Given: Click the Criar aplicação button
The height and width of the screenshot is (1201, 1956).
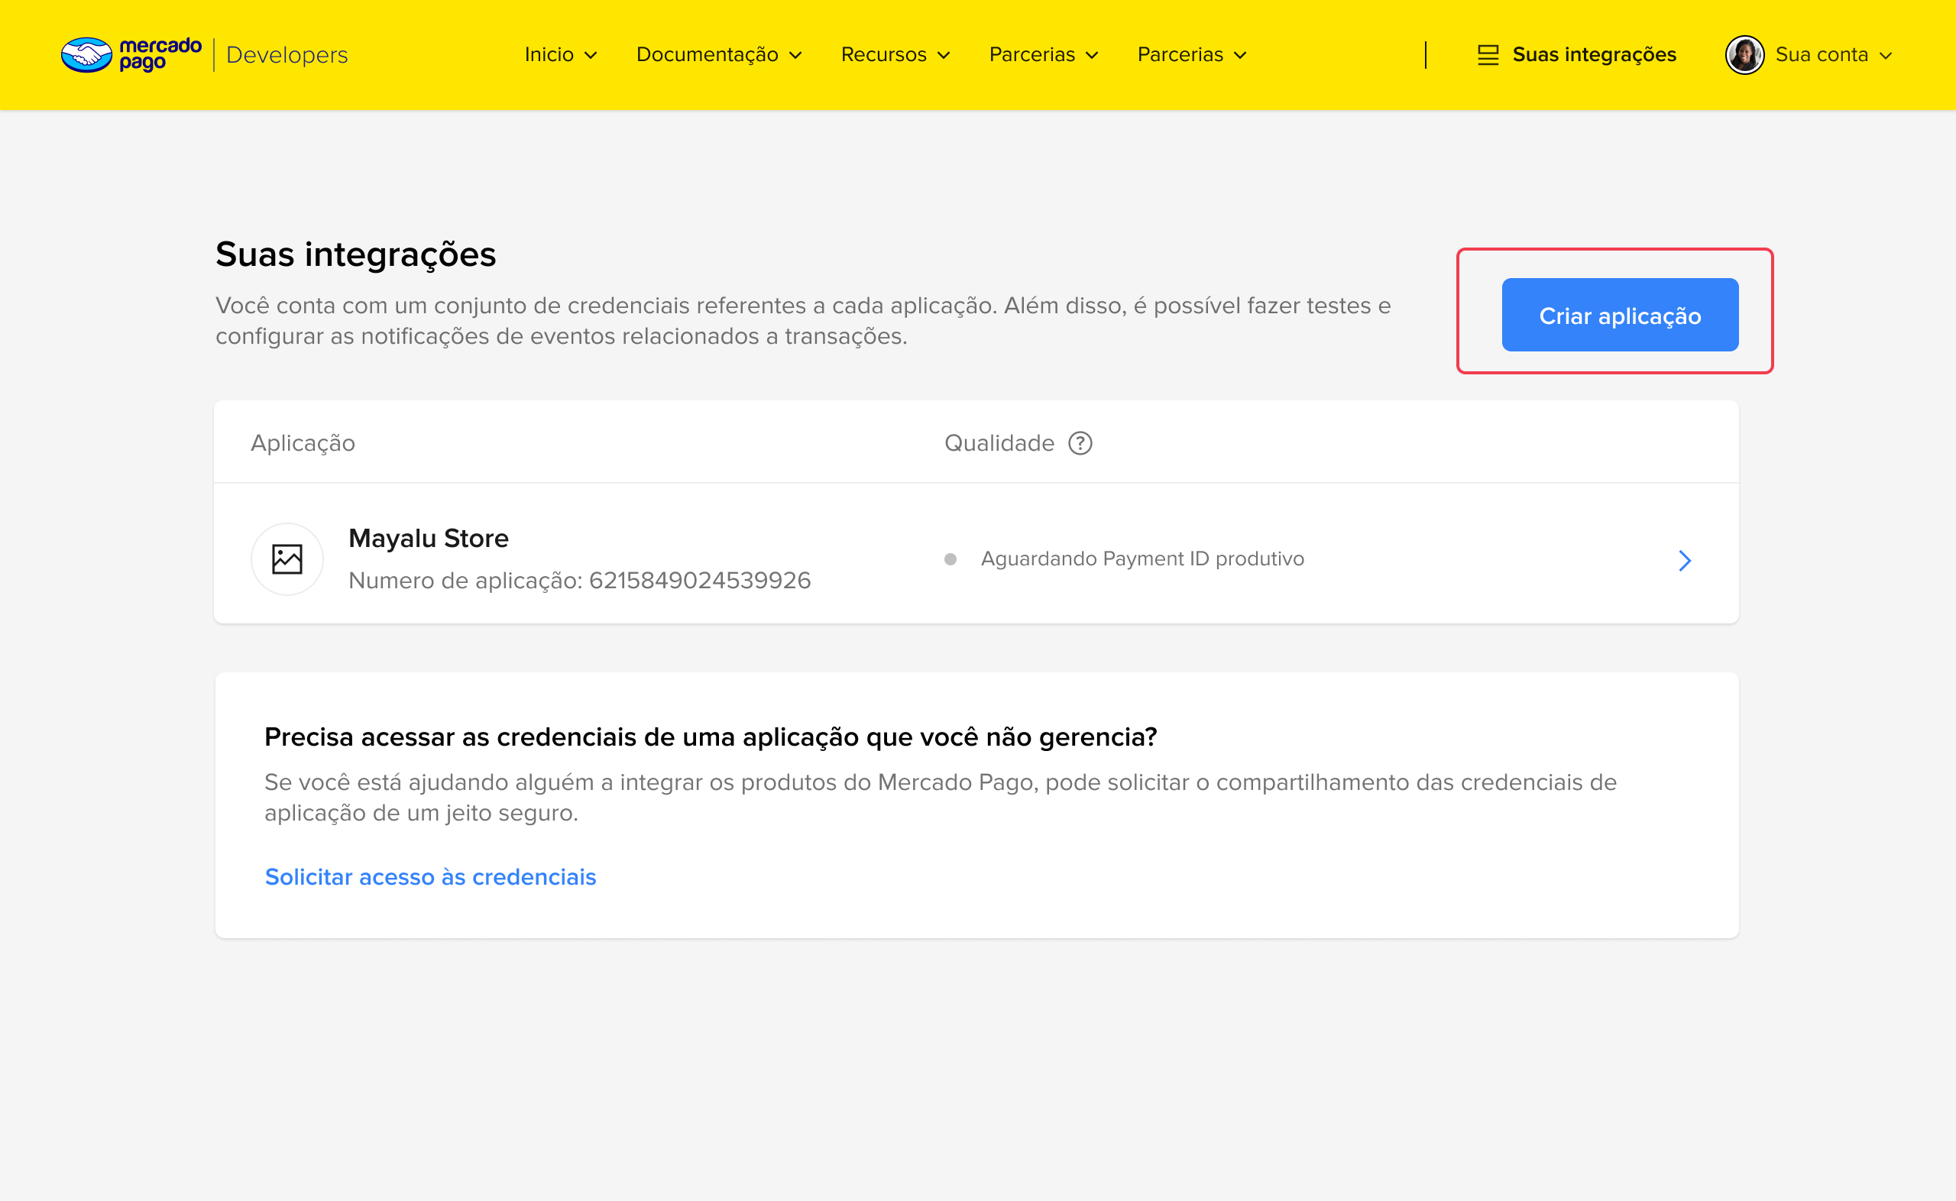Looking at the screenshot, I should pyautogui.click(x=1619, y=315).
